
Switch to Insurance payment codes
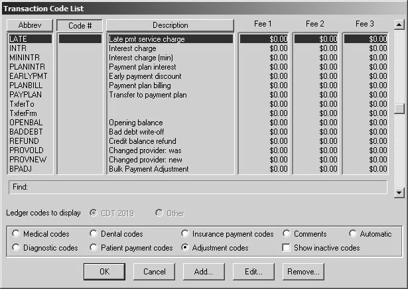coord(186,234)
